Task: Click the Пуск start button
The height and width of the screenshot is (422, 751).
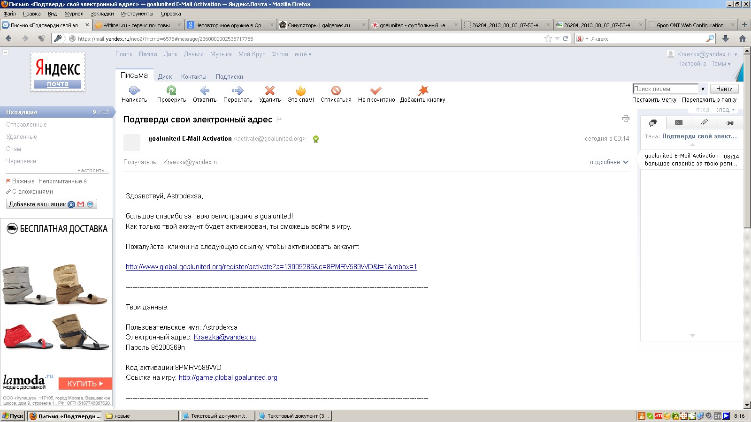Action: (13, 416)
